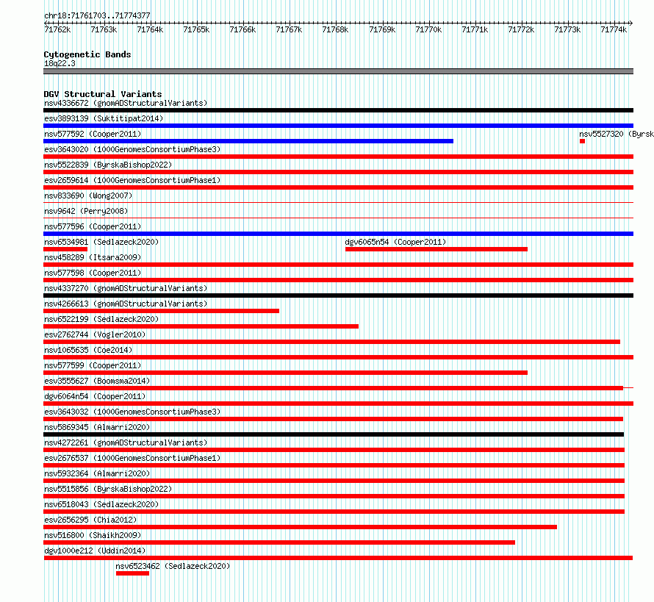This screenshot has height=602, width=654.
Task: Click the nsv1065635 Coe2014 label
Action: 88,350
